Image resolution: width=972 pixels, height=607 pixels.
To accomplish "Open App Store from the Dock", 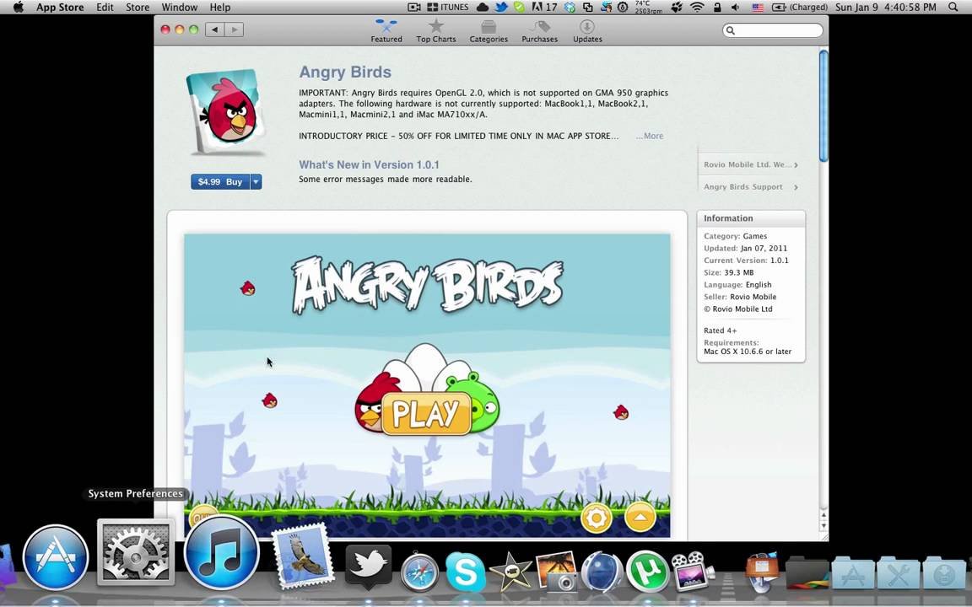I will [x=56, y=557].
